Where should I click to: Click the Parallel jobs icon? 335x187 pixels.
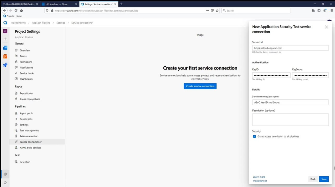16,119
